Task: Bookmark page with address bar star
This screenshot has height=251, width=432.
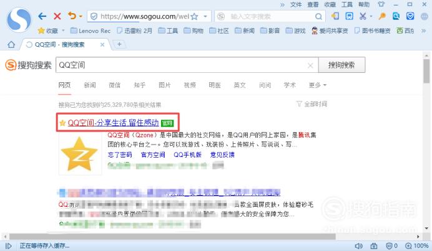Action: pyautogui.click(x=194, y=16)
